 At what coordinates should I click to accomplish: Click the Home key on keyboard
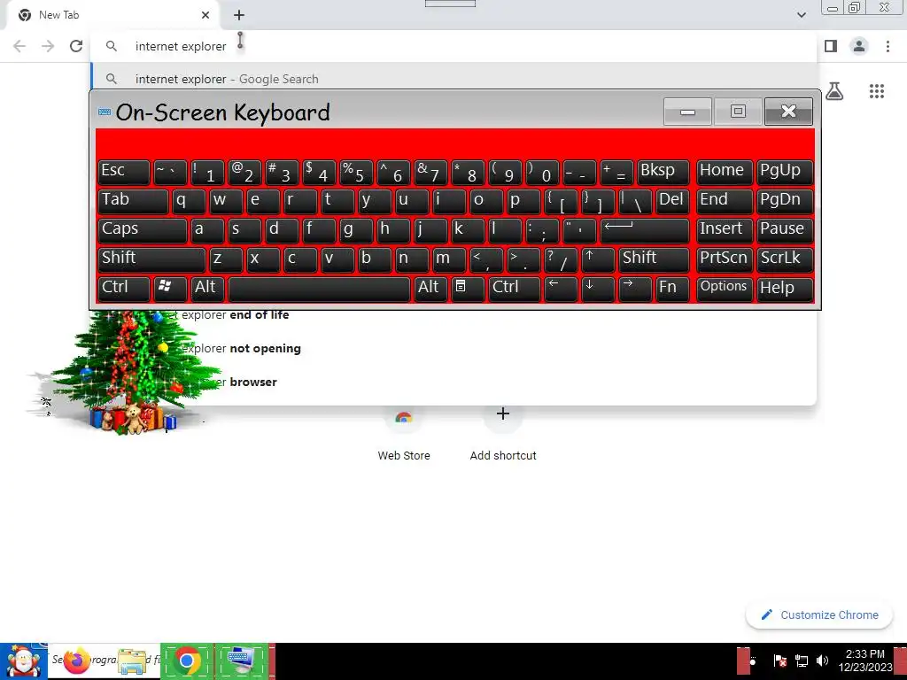tap(725, 173)
